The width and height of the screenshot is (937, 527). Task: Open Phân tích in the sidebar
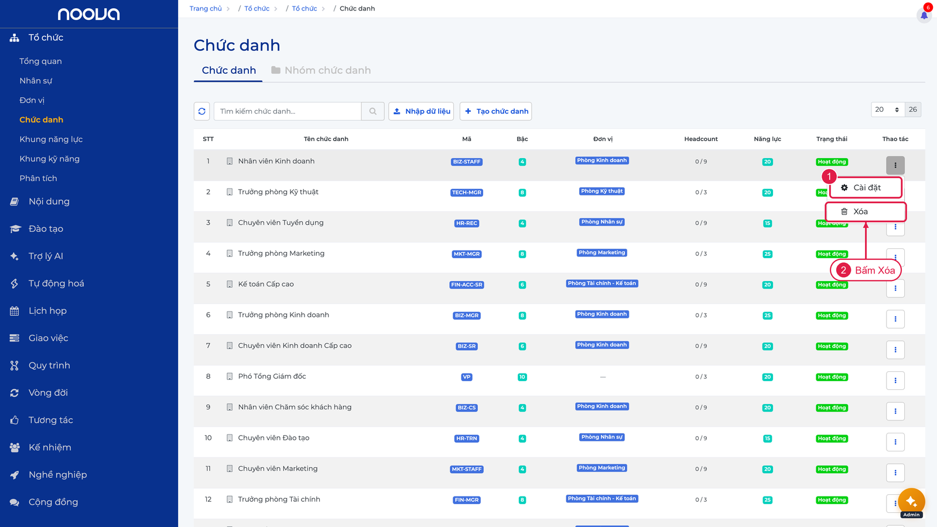(x=38, y=179)
